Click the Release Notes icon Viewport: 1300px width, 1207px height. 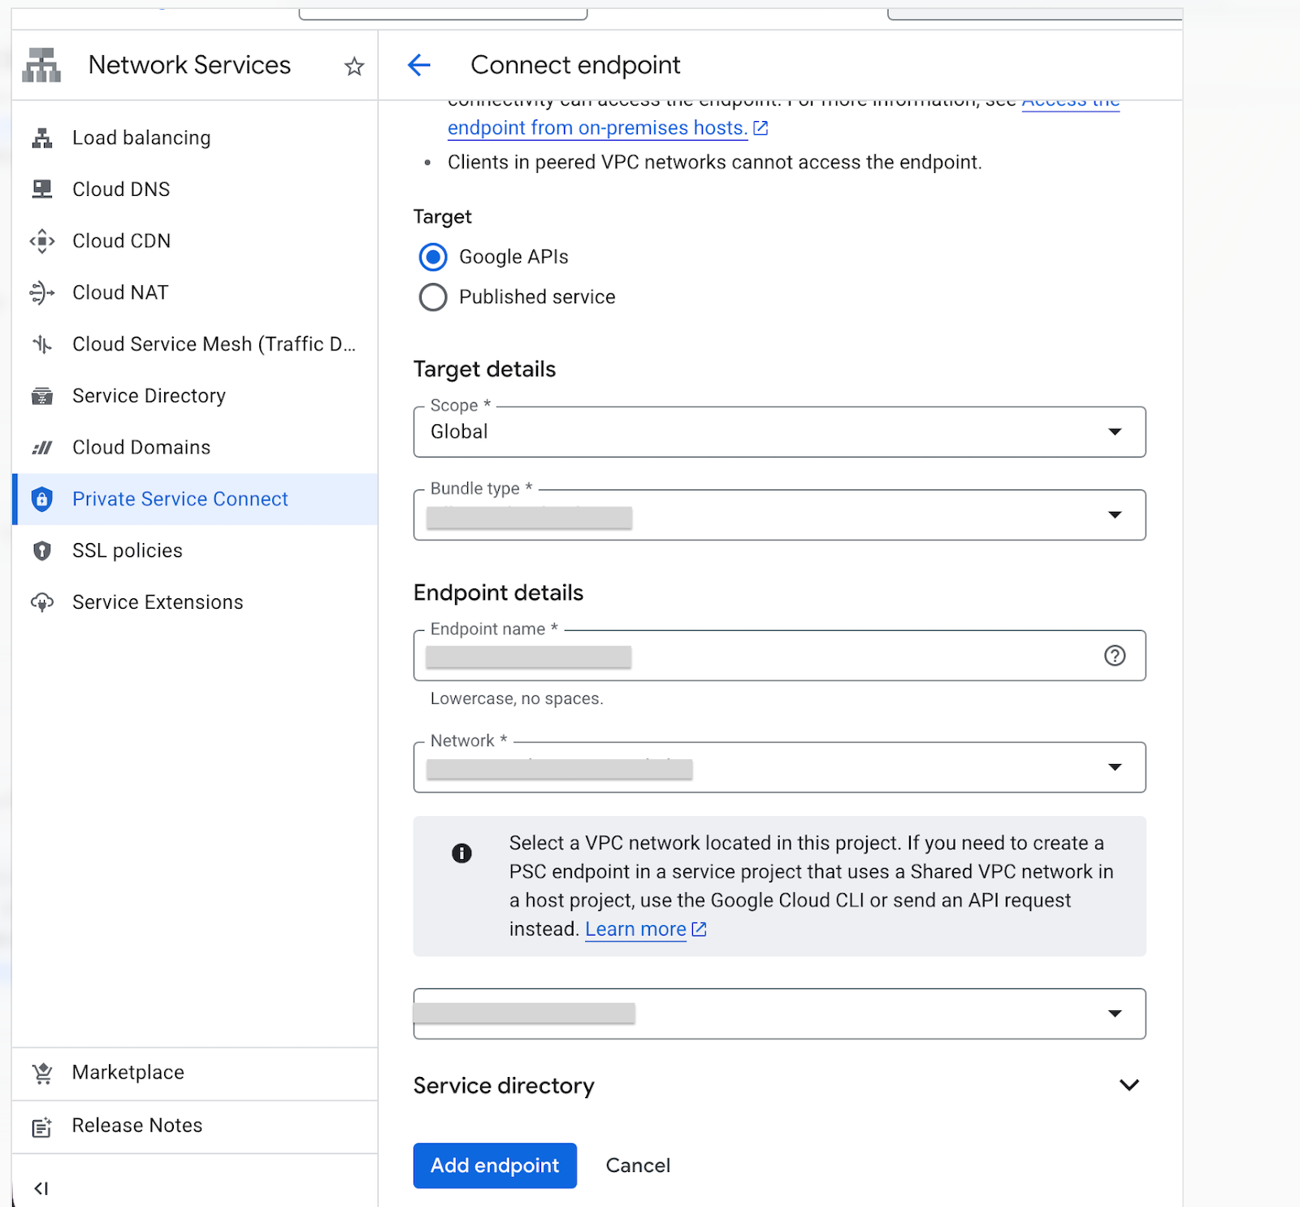[42, 1127]
